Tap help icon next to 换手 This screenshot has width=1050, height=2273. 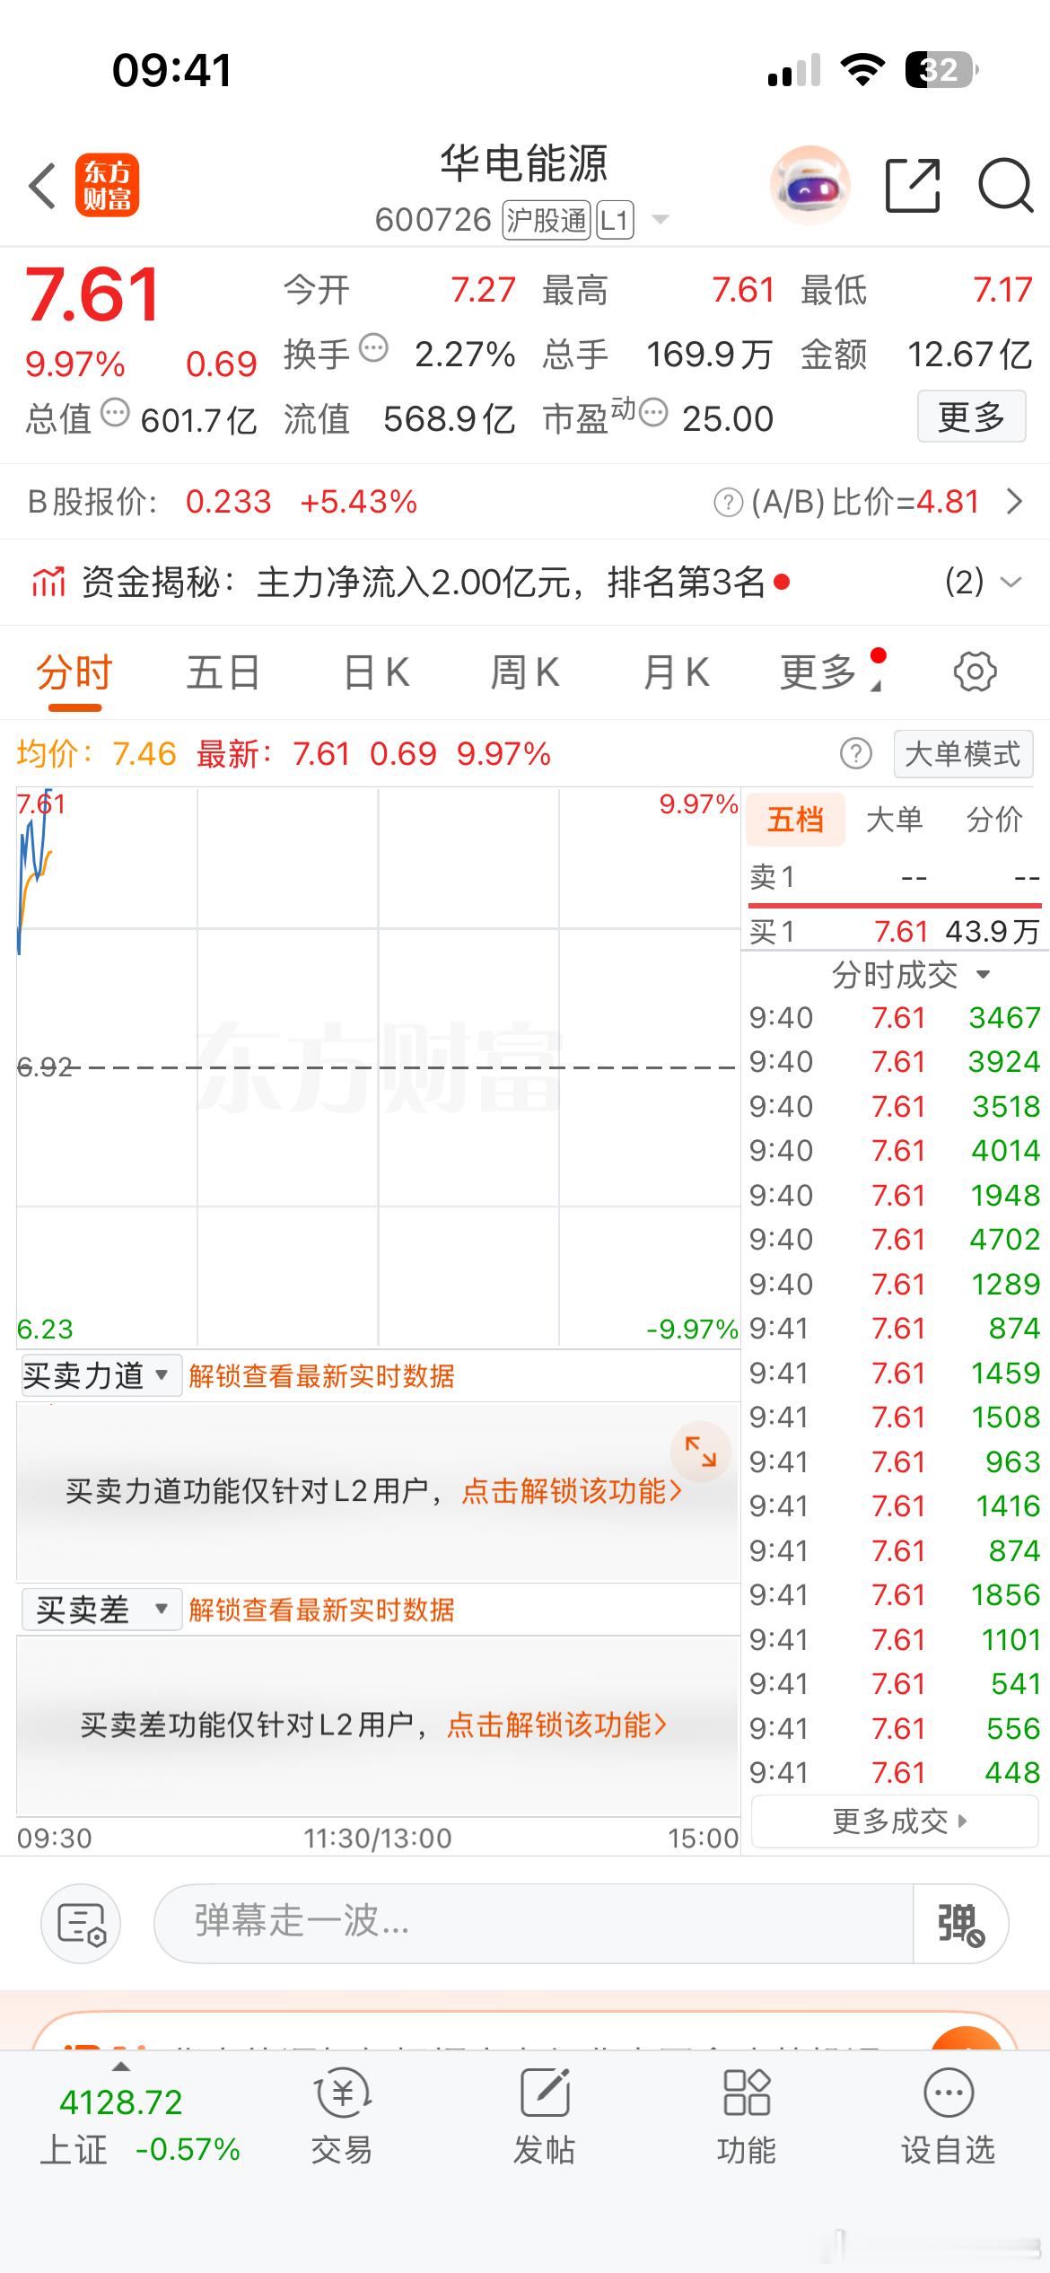pyautogui.click(x=373, y=347)
